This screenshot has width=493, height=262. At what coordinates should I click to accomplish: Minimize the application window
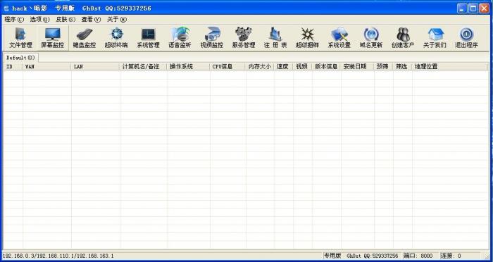(462, 8)
